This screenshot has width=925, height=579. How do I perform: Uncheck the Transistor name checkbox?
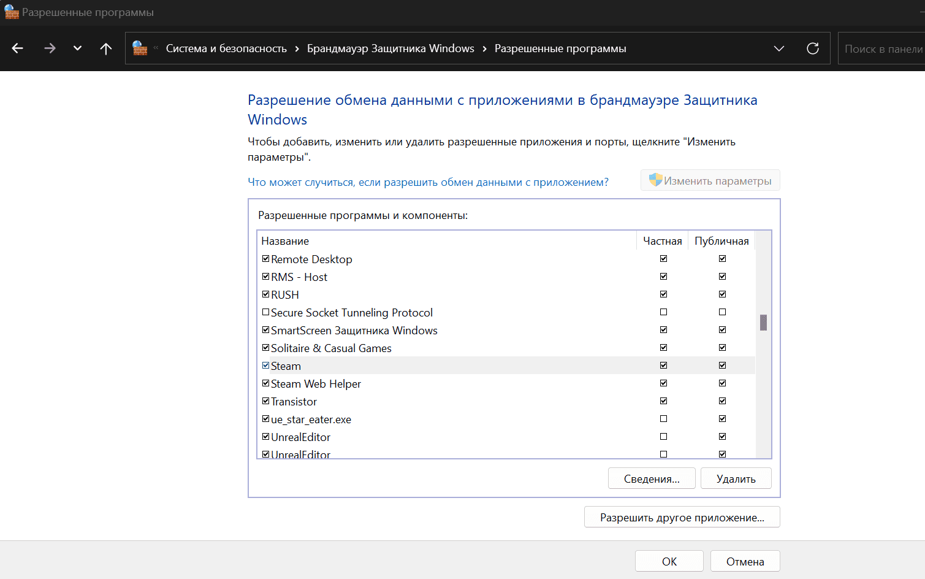(x=265, y=401)
